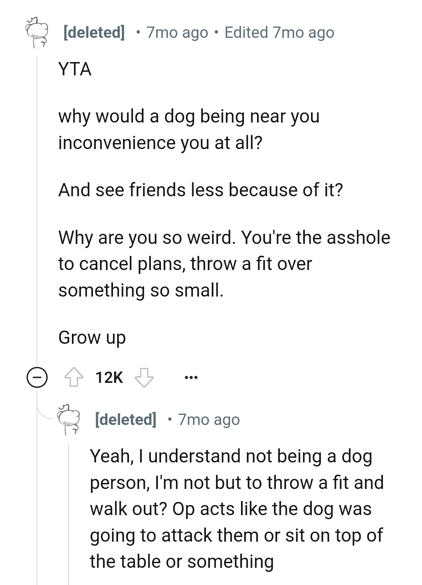
Task: Click the 7mo ago timestamp on the reply
Action: click(x=208, y=420)
